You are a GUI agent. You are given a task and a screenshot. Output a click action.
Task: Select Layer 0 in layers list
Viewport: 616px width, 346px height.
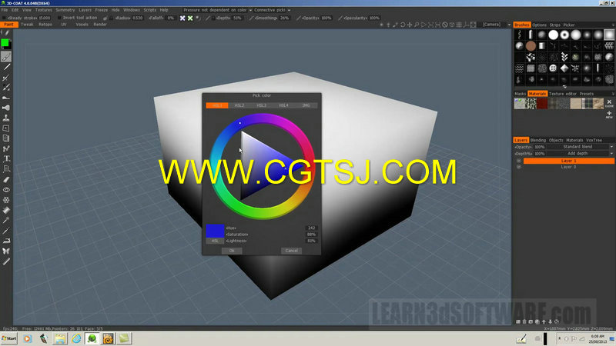coord(568,167)
